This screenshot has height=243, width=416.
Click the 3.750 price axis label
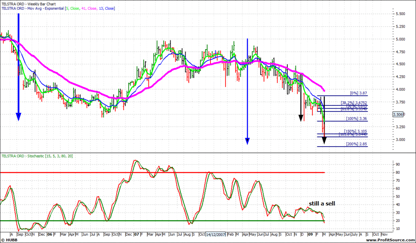pyautogui.click(x=400, y=102)
